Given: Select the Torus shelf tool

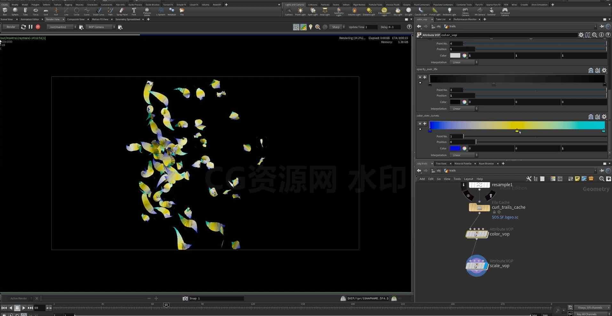Looking at the screenshot, I should 36,12.
